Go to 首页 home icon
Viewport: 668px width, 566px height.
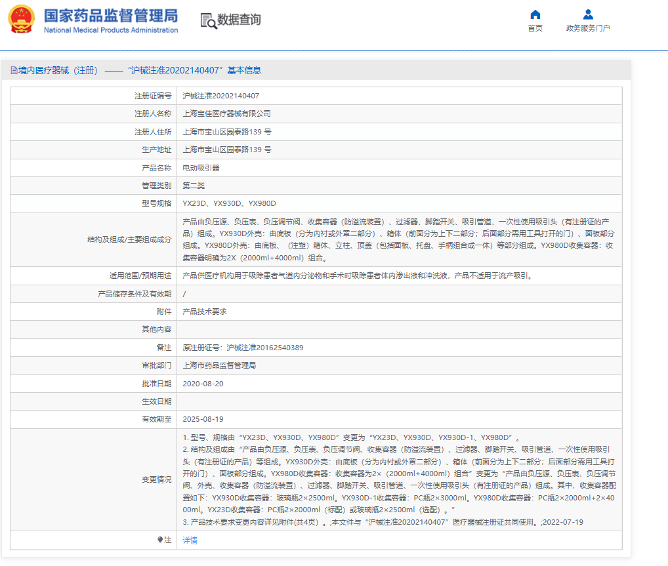535,14
